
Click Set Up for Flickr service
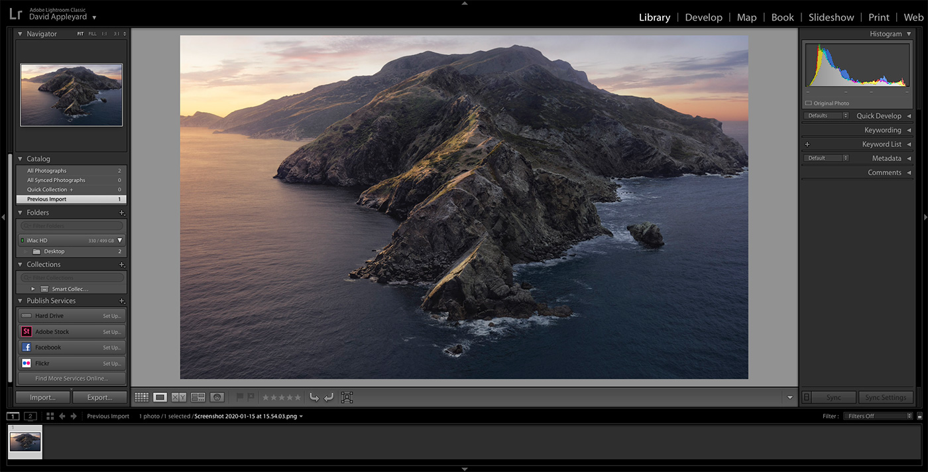click(x=111, y=364)
